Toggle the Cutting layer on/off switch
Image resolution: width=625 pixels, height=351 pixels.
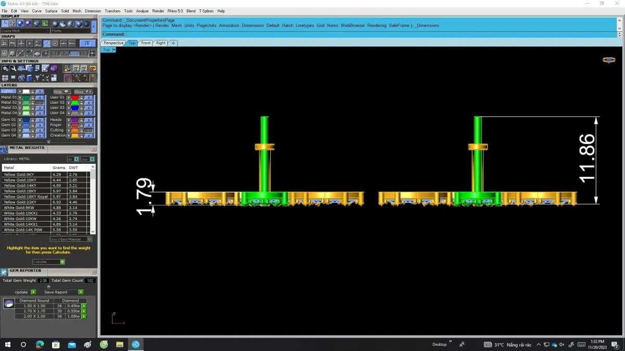pyautogui.click(x=89, y=131)
